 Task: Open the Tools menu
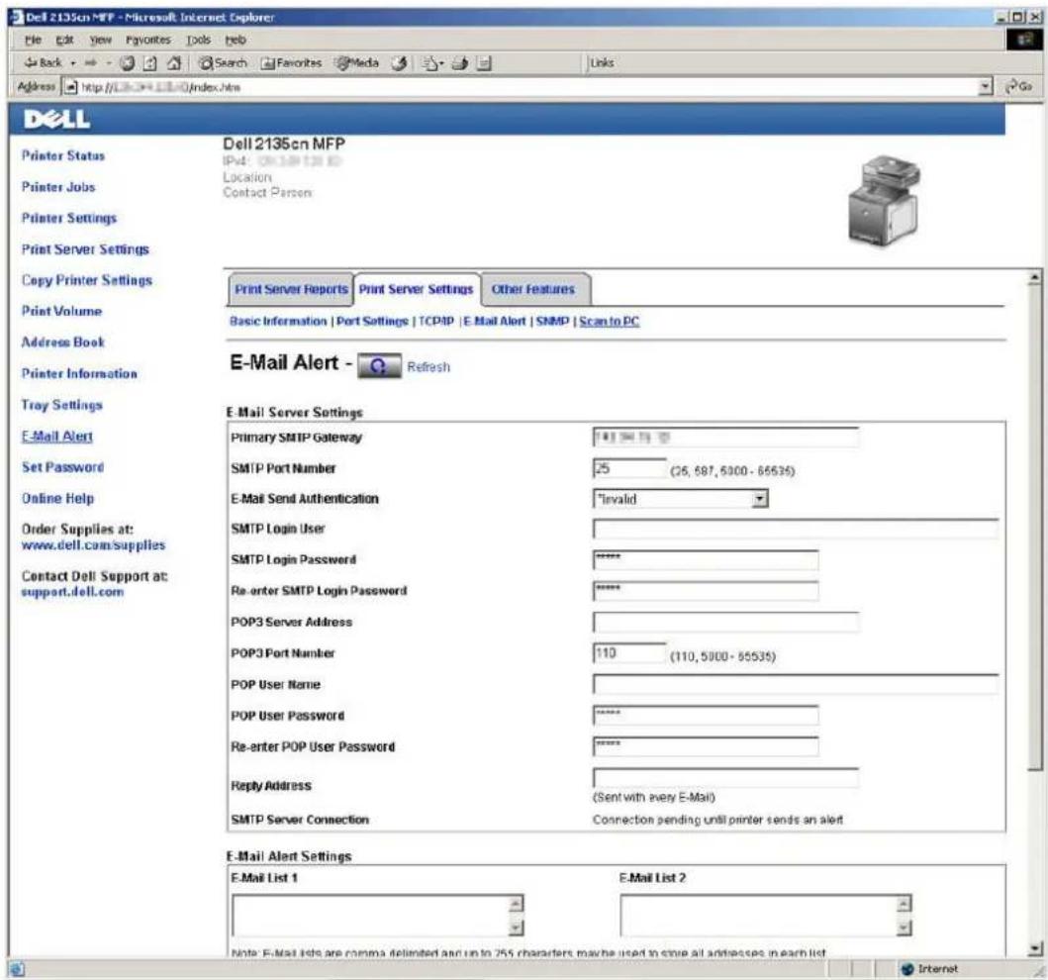click(198, 41)
